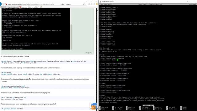
Task: Click the Exit shortcut in nano
Action: click(102, 109)
